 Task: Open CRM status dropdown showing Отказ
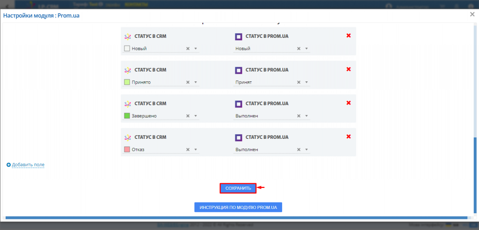click(196, 150)
